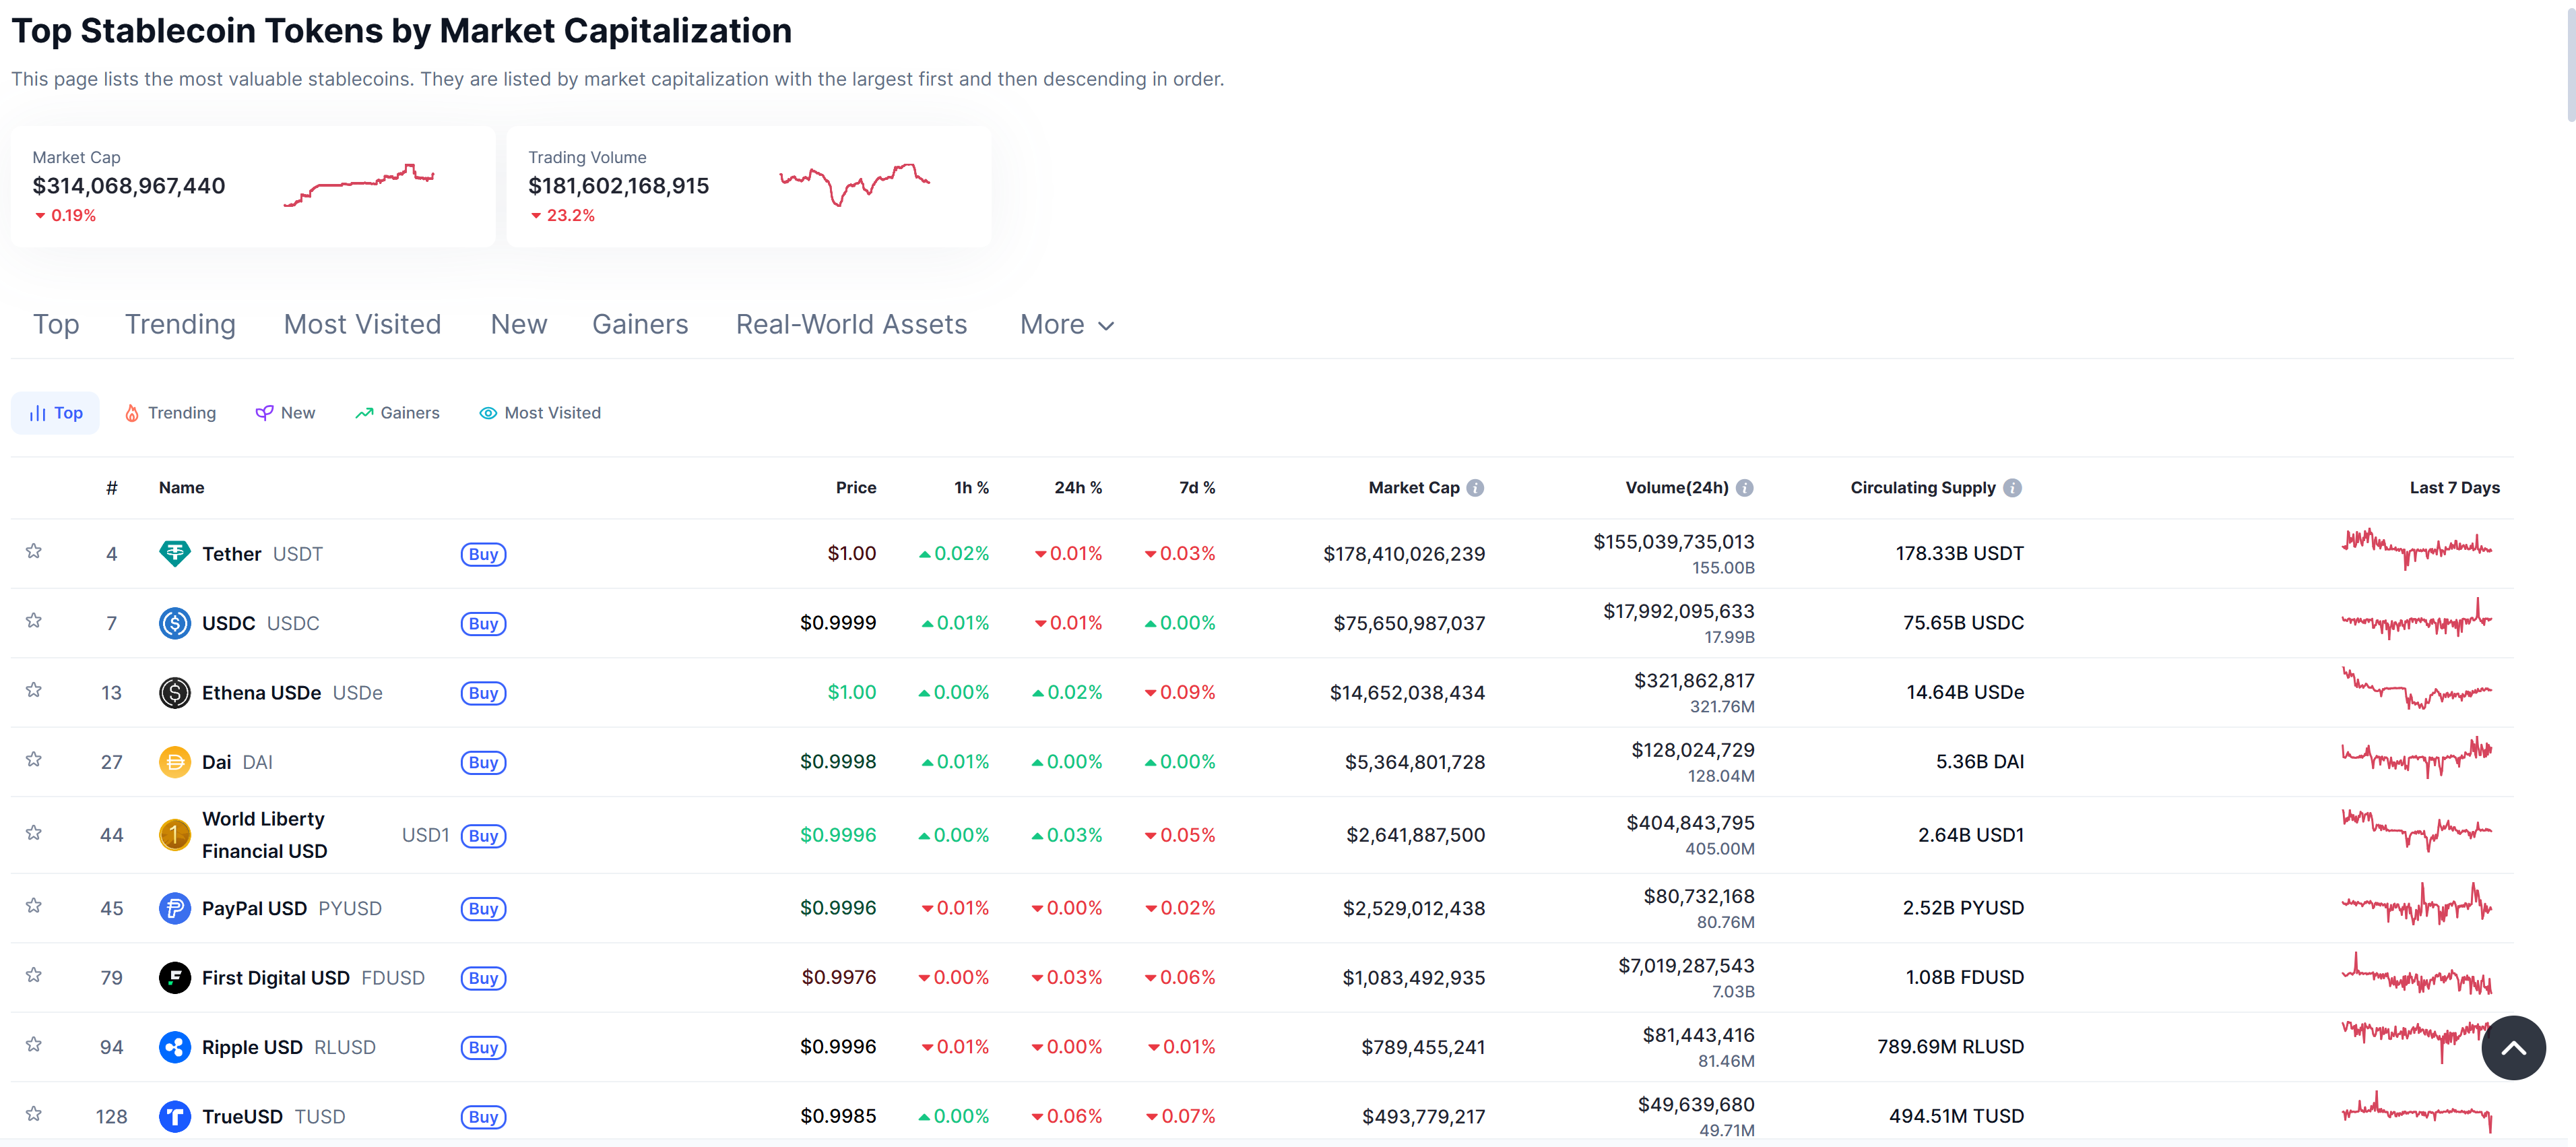
Task: Click the Circulating Supply info icon
Action: click(x=2012, y=488)
